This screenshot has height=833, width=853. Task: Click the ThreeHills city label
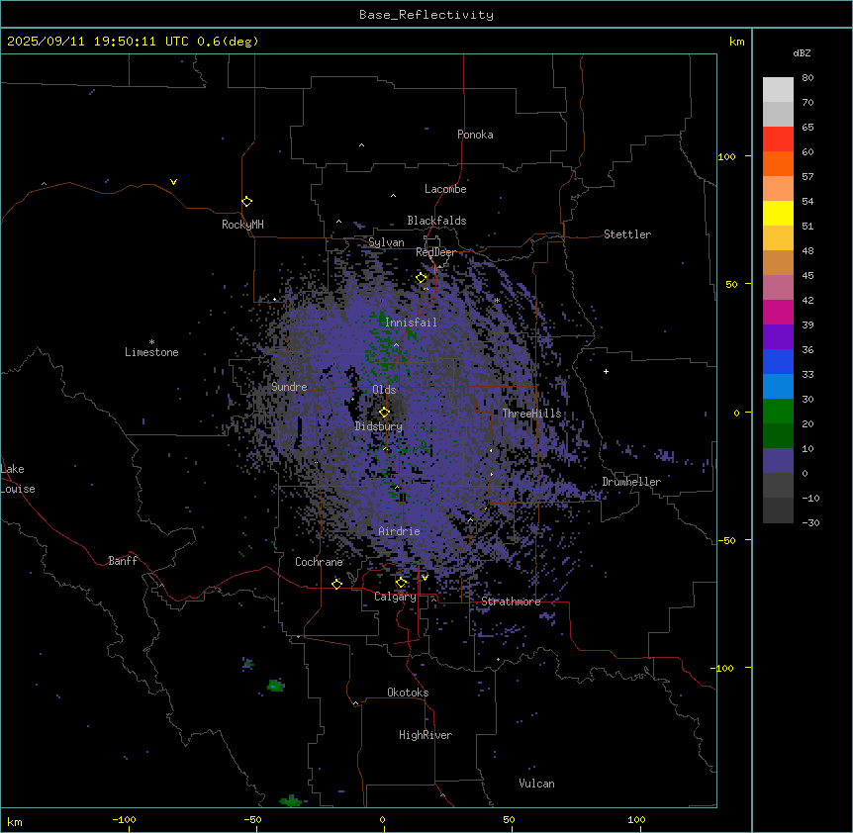[x=531, y=414]
